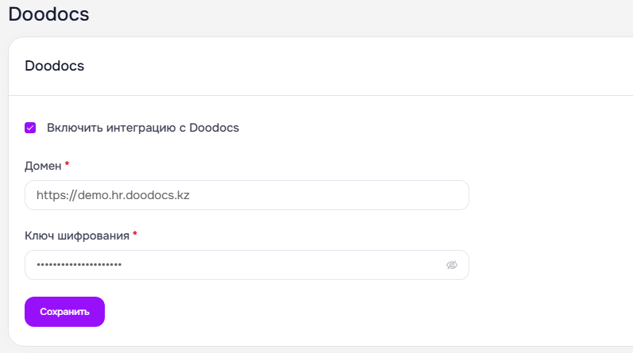This screenshot has width=633, height=353.
Task: Save settings with the Сохранить button
Action: click(64, 312)
